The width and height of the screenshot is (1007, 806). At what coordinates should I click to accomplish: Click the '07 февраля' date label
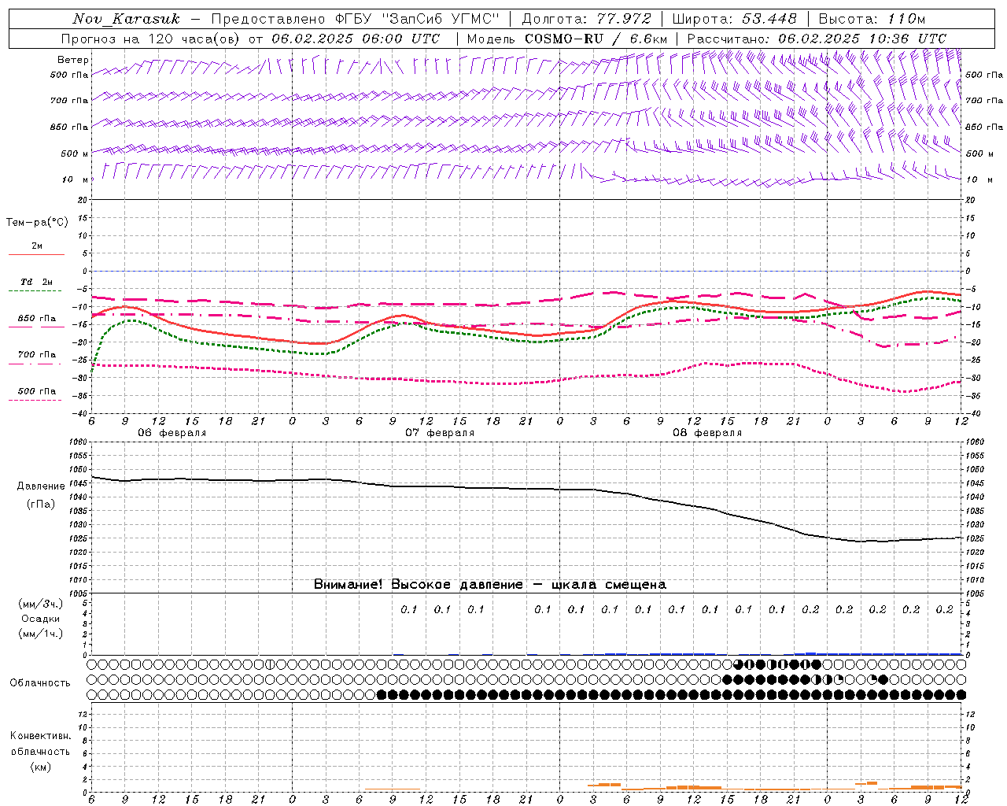click(x=440, y=433)
